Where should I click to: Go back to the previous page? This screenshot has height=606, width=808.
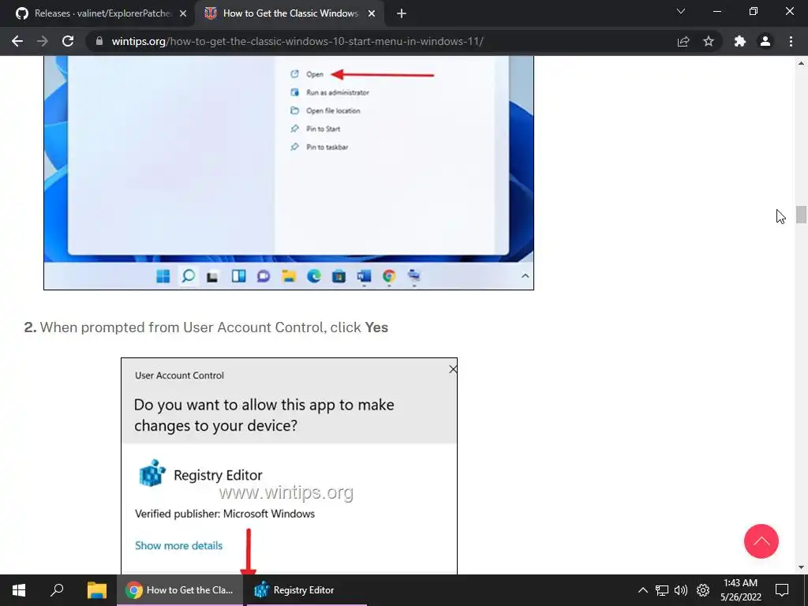[x=17, y=41]
